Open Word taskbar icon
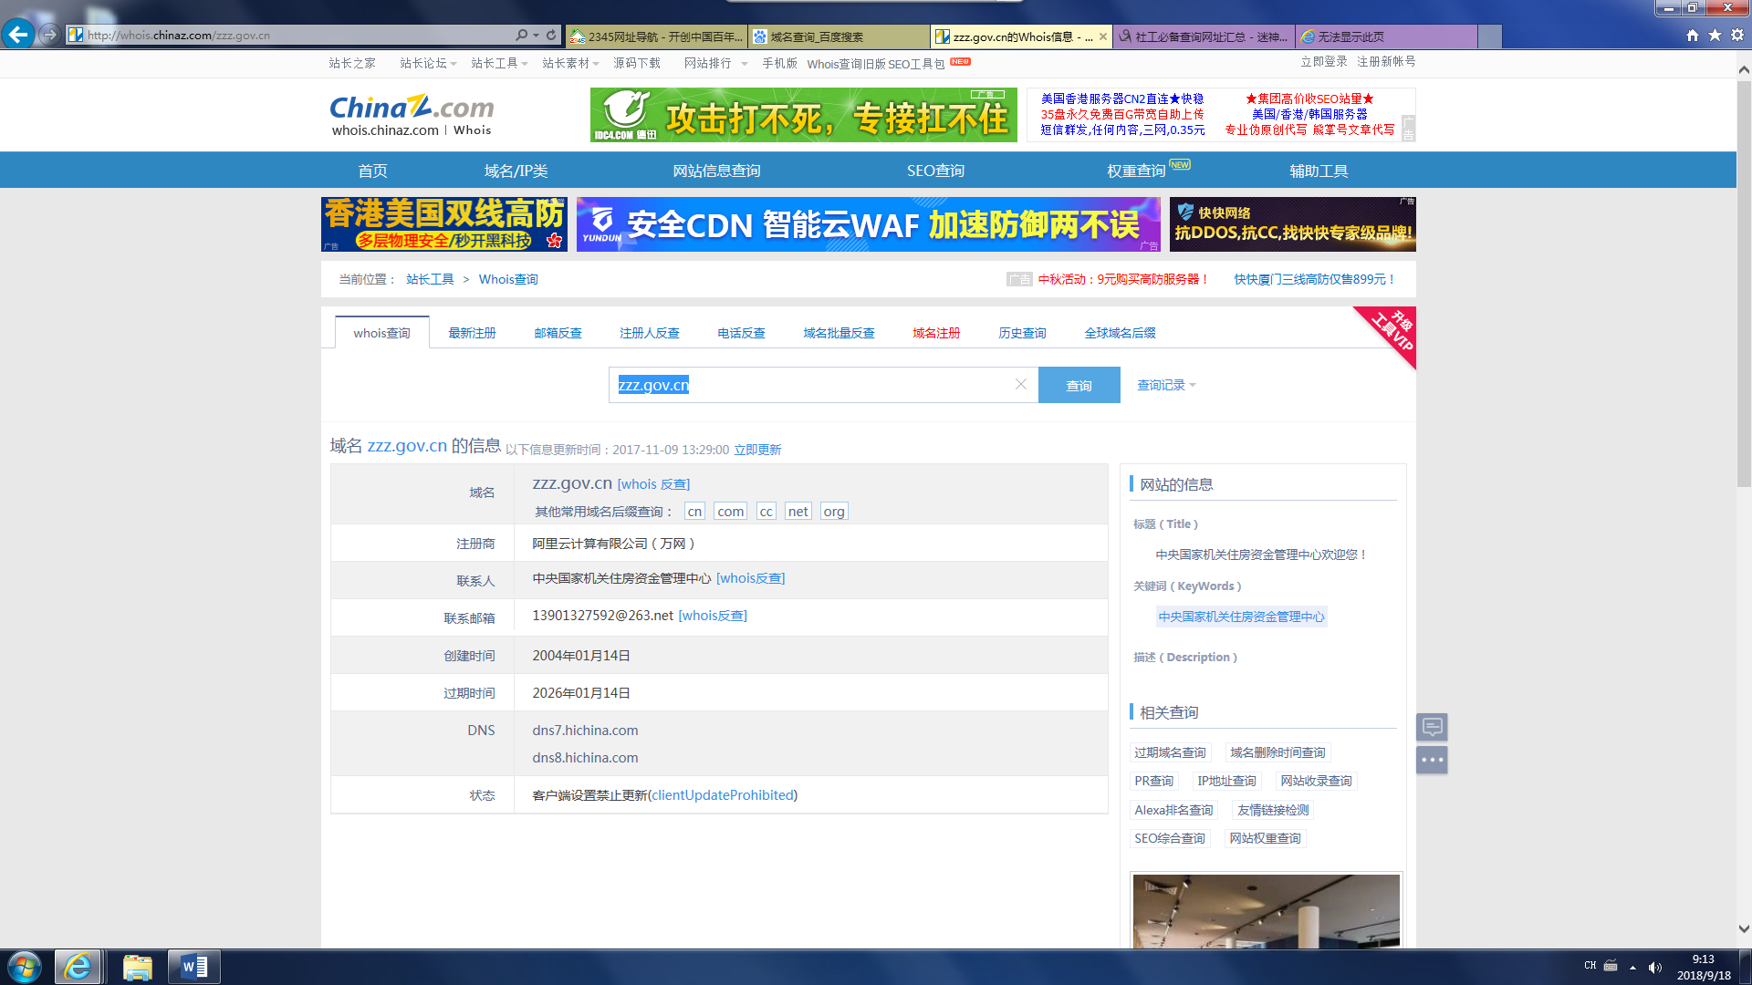Viewport: 1752px width, 985px height. pos(193,967)
